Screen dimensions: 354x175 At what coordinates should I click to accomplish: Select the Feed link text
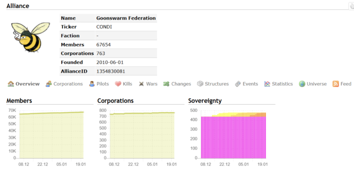346,84
